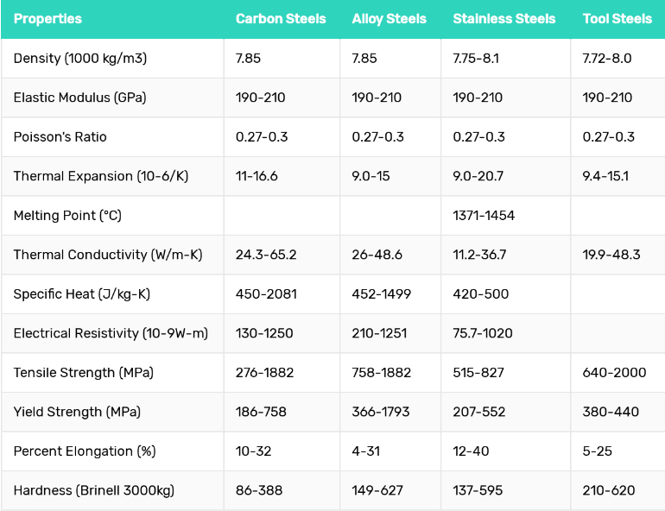Screen dimensions: 665x511
Task: Select the Electrical Resistivity row label
Action: [x=111, y=333]
